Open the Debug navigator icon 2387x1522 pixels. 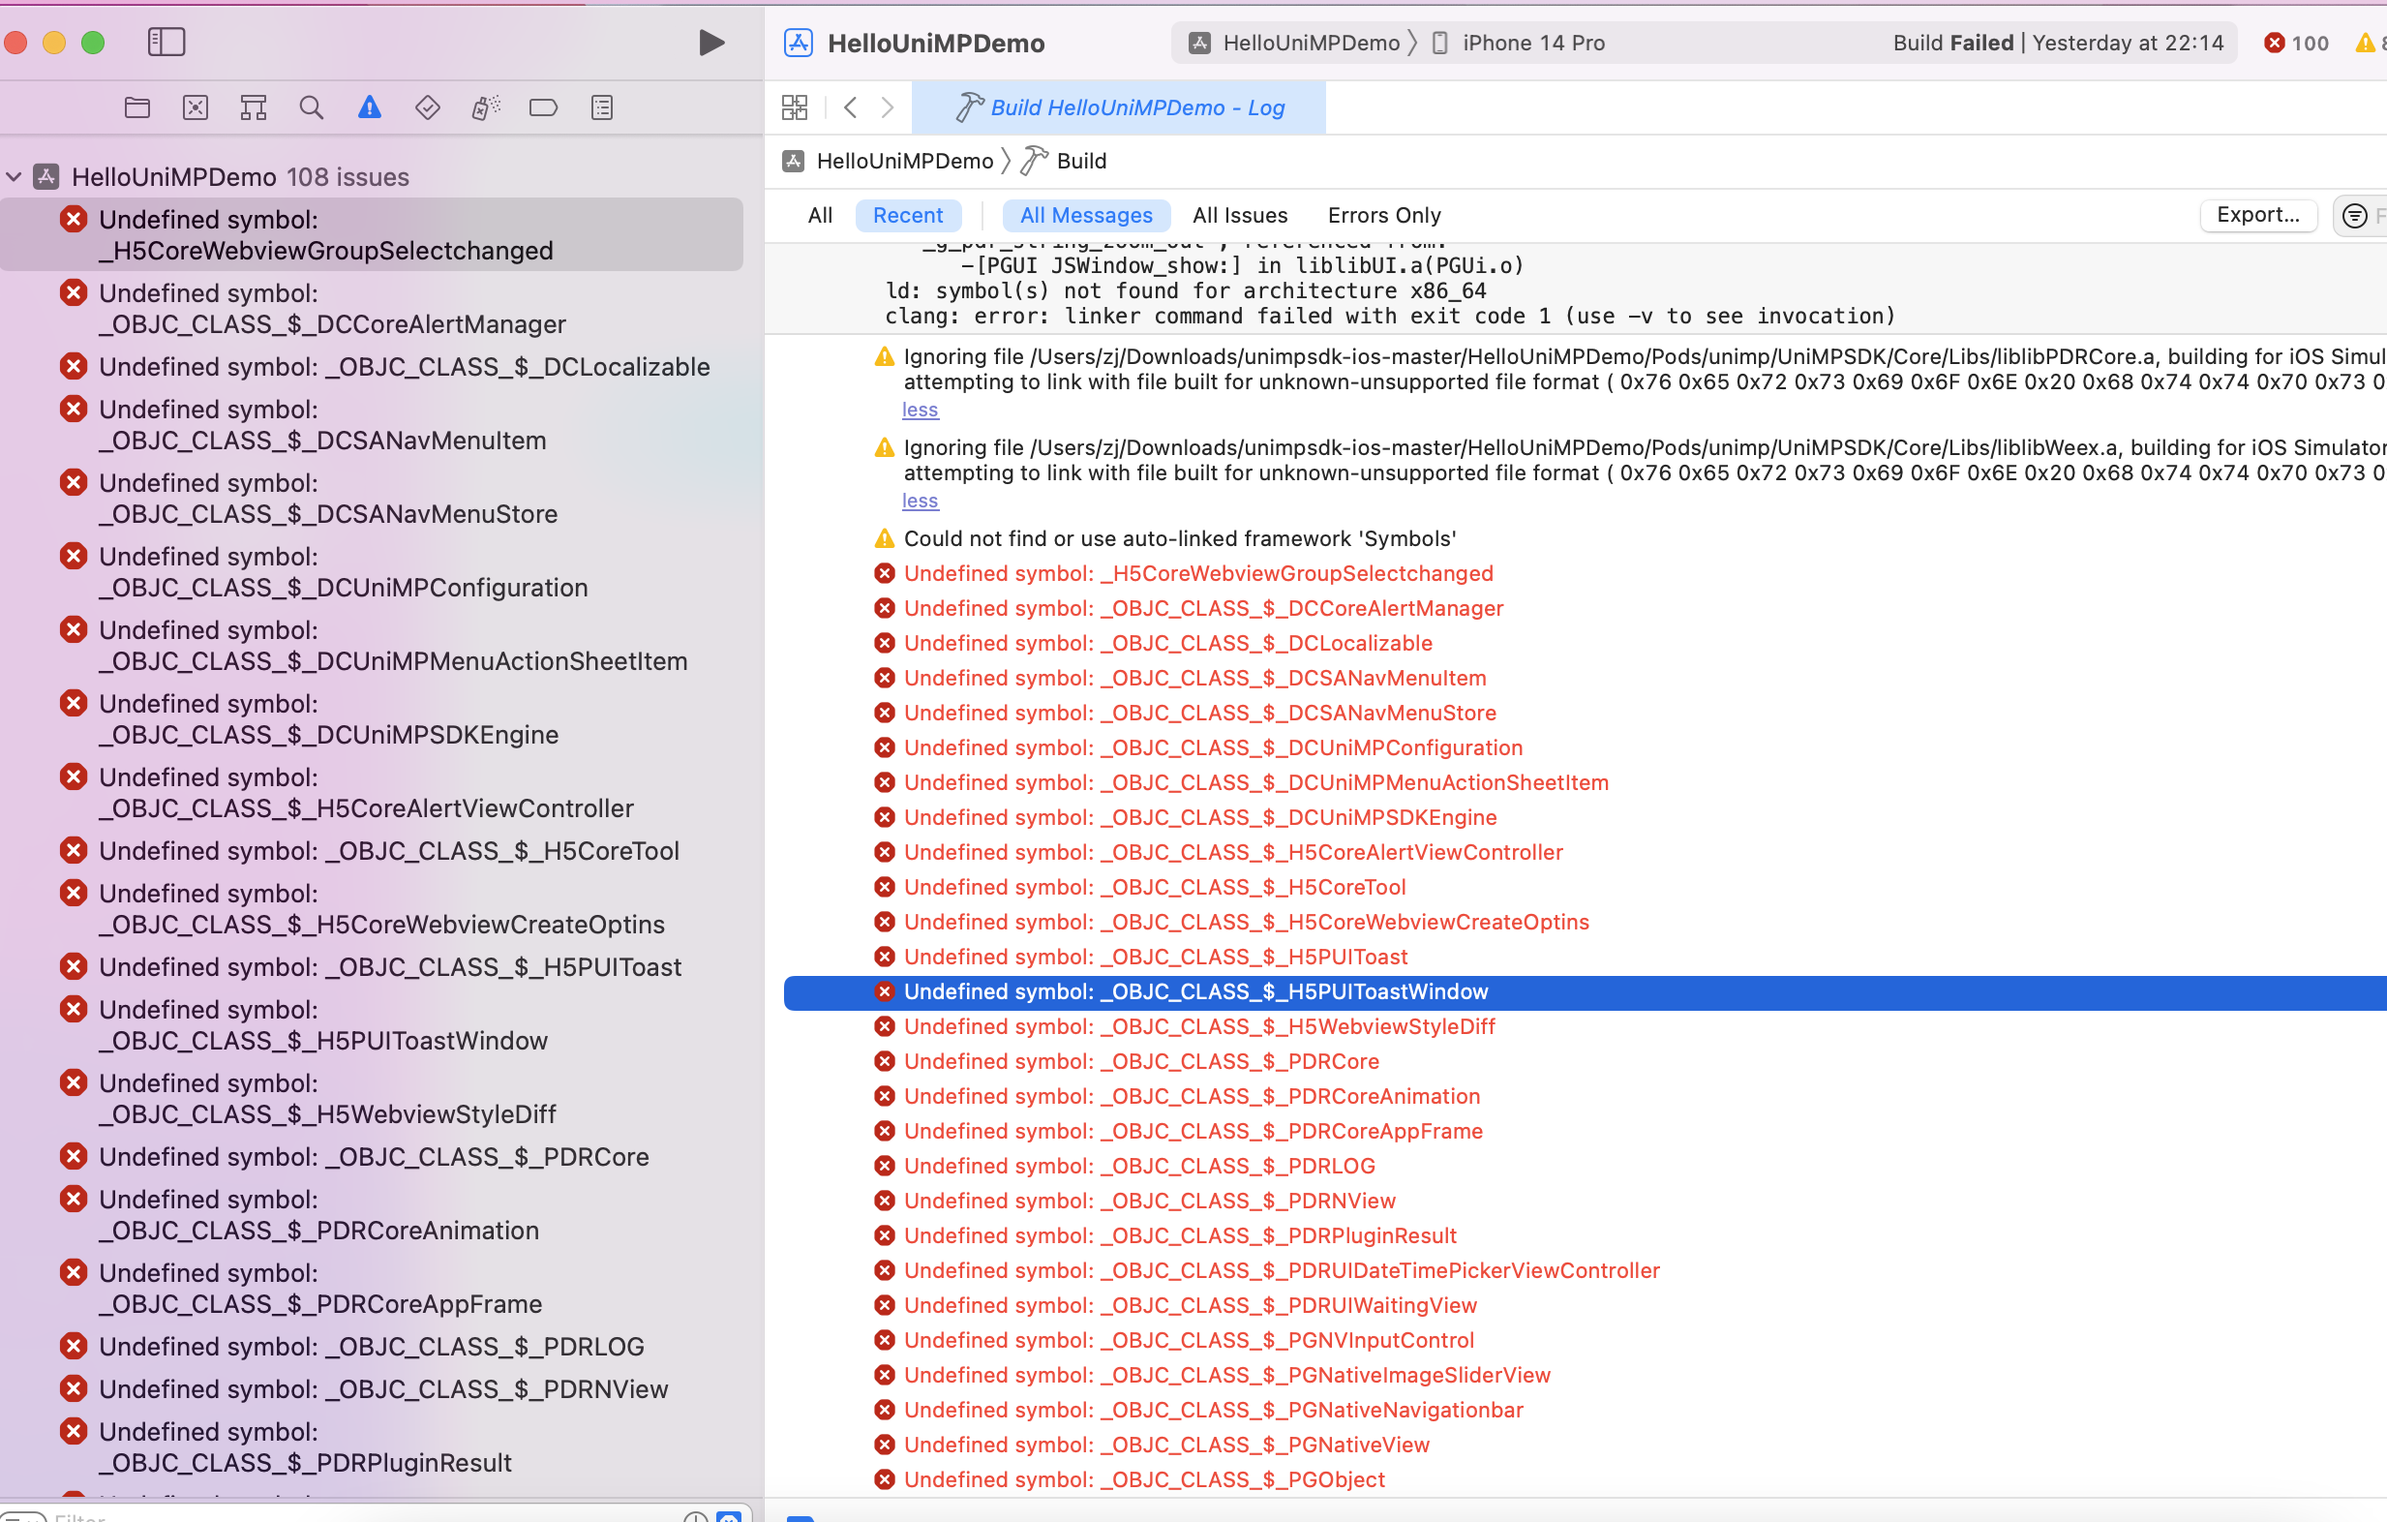click(486, 107)
